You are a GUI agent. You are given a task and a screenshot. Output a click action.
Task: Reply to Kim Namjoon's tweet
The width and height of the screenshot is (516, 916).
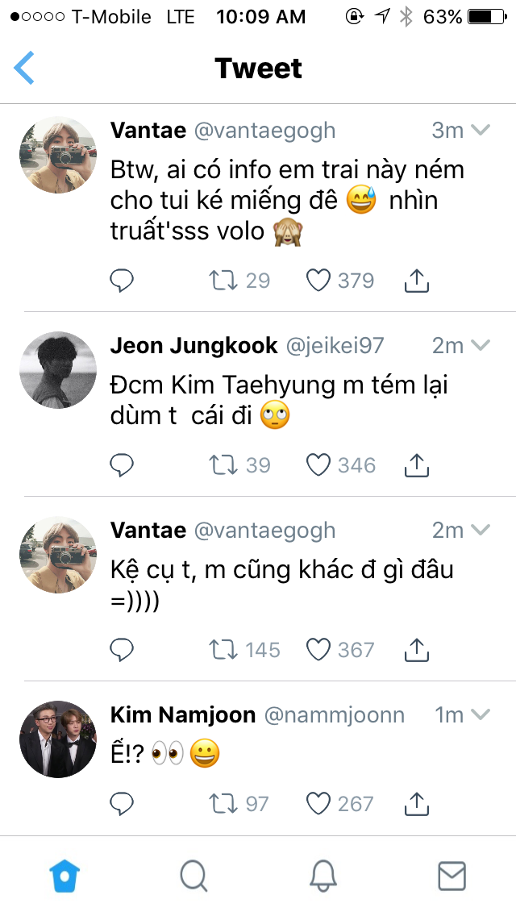coord(122,803)
